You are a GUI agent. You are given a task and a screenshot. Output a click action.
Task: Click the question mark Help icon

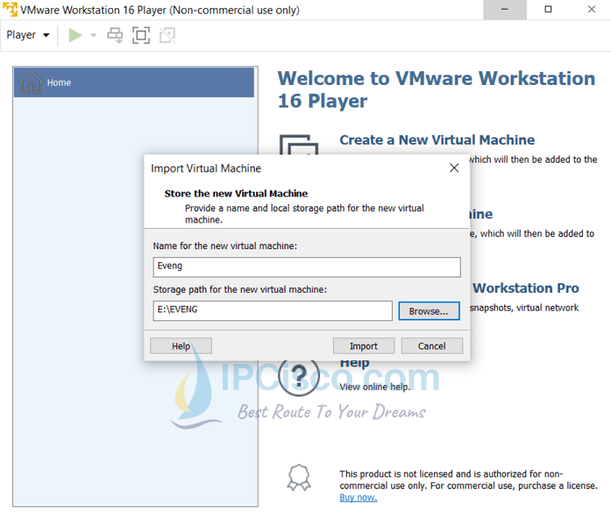pyautogui.click(x=299, y=377)
